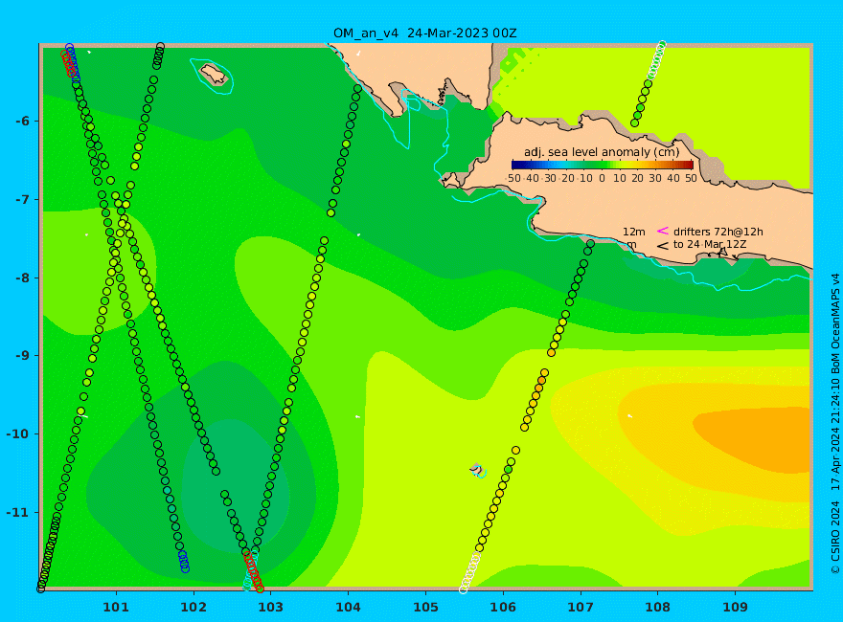Click the small island near 105.7E 10.5S
This screenshot has width=843, height=622.
(477, 470)
